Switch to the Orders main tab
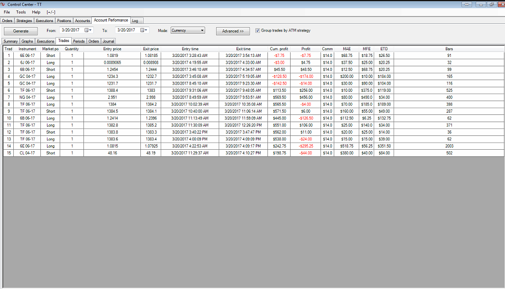 pos(7,20)
